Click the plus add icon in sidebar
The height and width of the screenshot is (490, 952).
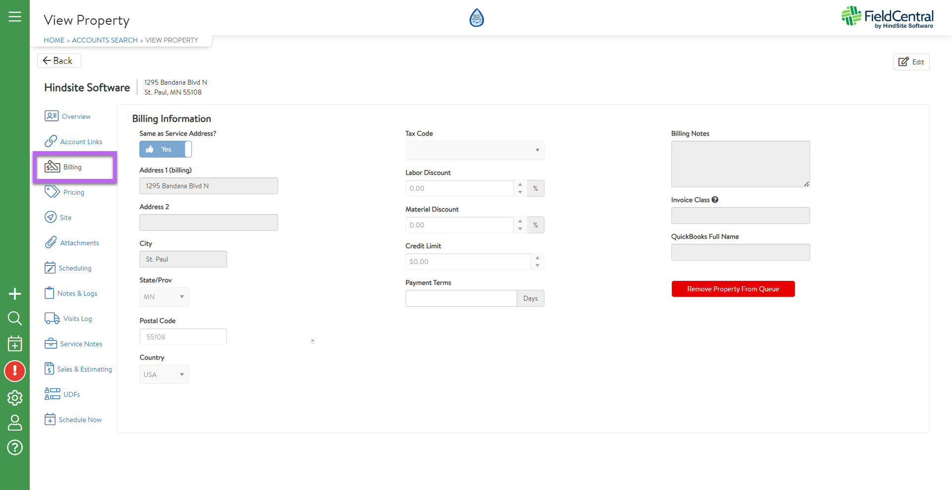pyautogui.click(x=15, y=294)
